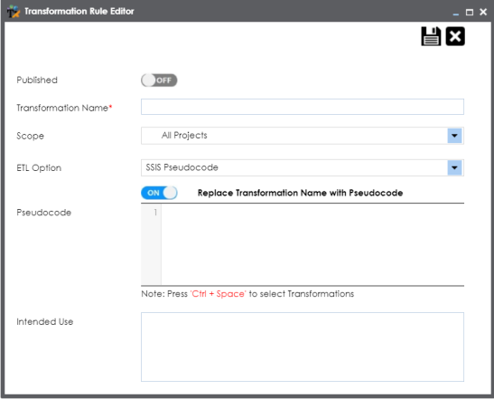This screenshot has height=399, width=494.
Task: Minimize the Transformation Rule Editor window
Action: (455, 13)
